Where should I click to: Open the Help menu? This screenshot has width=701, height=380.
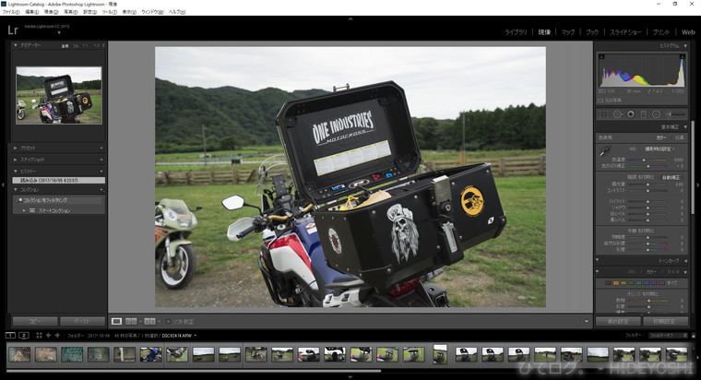click(177, 12)
